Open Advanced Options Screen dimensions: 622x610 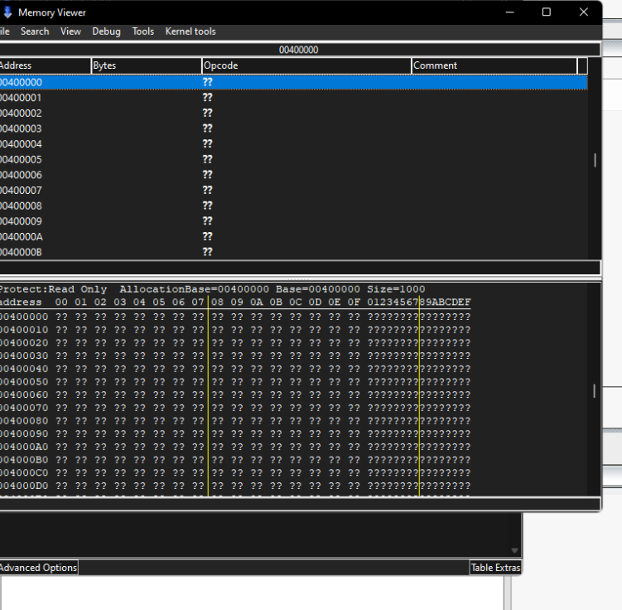point(38,568)
